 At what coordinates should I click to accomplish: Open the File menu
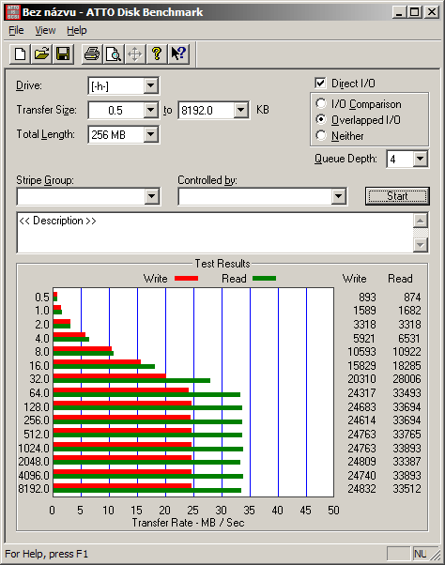[x=16, y=30]
